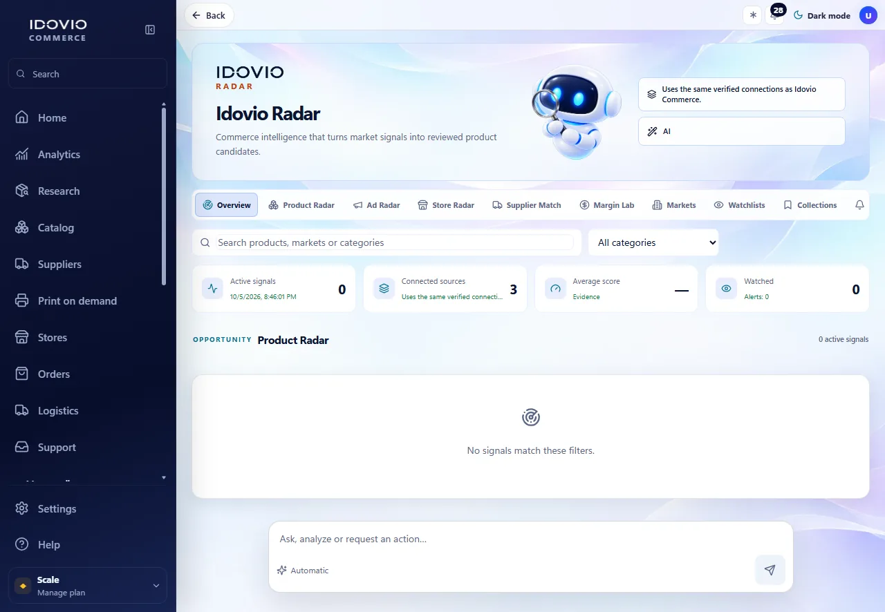This screenshot has width=885, height=612.
Task: Click the radar icon in empty state
Action: [x=530, y=417]
